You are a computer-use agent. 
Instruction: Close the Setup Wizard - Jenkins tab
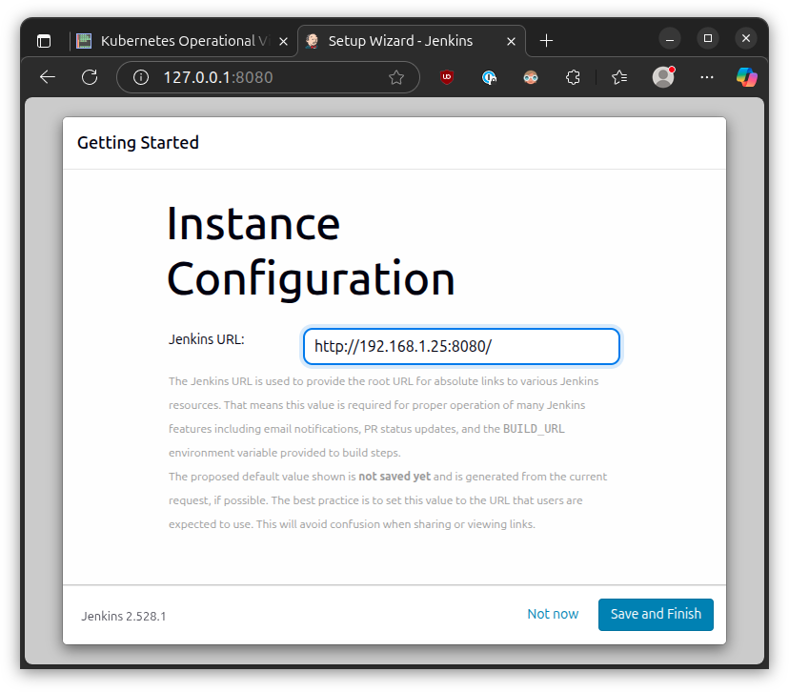coord(512,41)
